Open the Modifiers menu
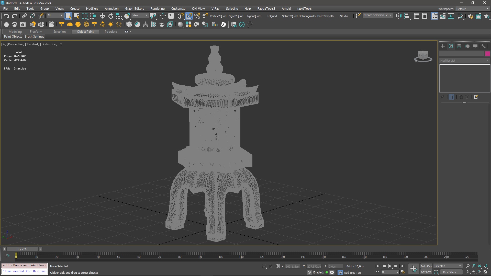Image resolution: width=491 pixels, height=276 pixels. pyautogui.click(x=92, y=9)
